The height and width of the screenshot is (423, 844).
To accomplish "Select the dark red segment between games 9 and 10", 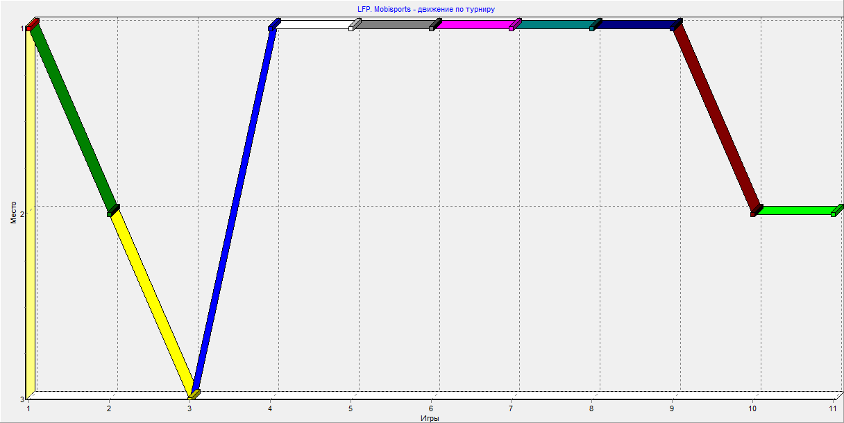I will click(x=716, y=118).
